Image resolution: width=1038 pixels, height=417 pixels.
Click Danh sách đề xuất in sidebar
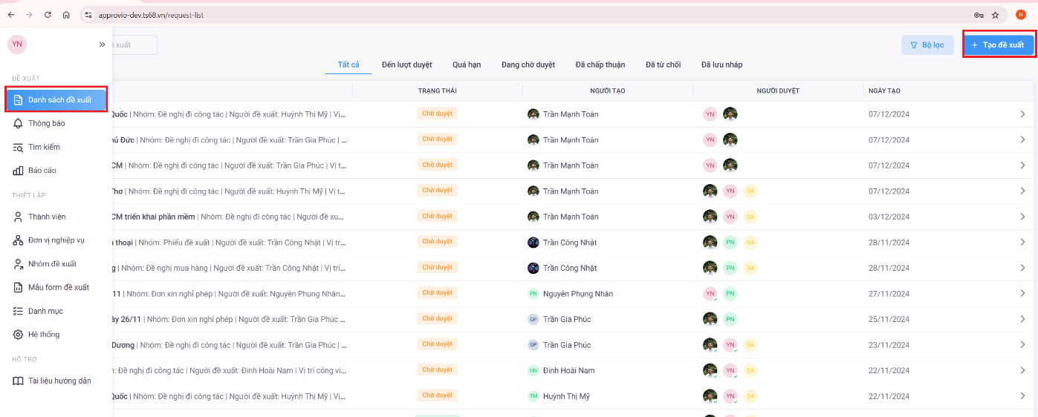point(56,99)
